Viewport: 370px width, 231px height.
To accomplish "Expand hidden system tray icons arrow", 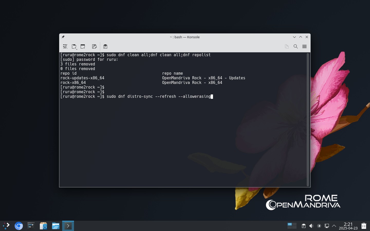I will 334,226.
